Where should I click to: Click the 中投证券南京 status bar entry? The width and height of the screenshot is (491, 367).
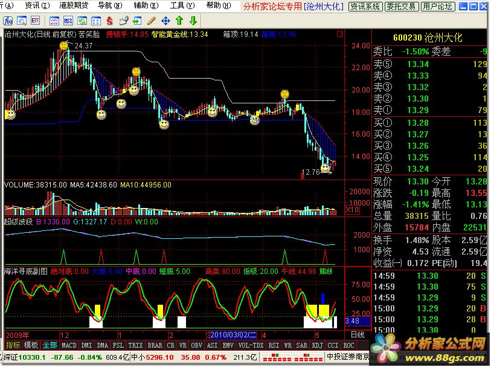tap(348, 357)
